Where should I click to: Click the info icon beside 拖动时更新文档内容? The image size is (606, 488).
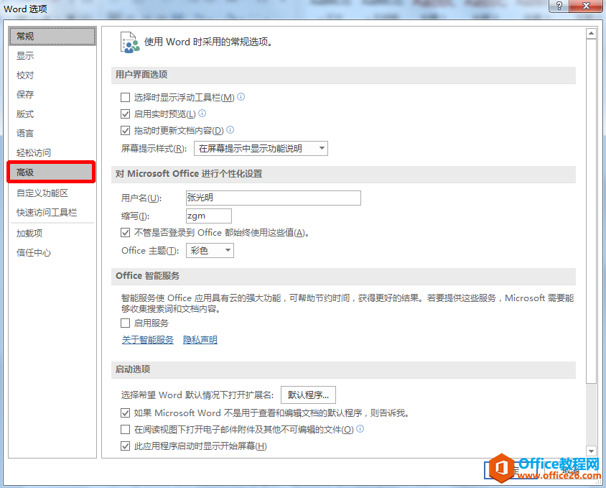click(230, 130)
